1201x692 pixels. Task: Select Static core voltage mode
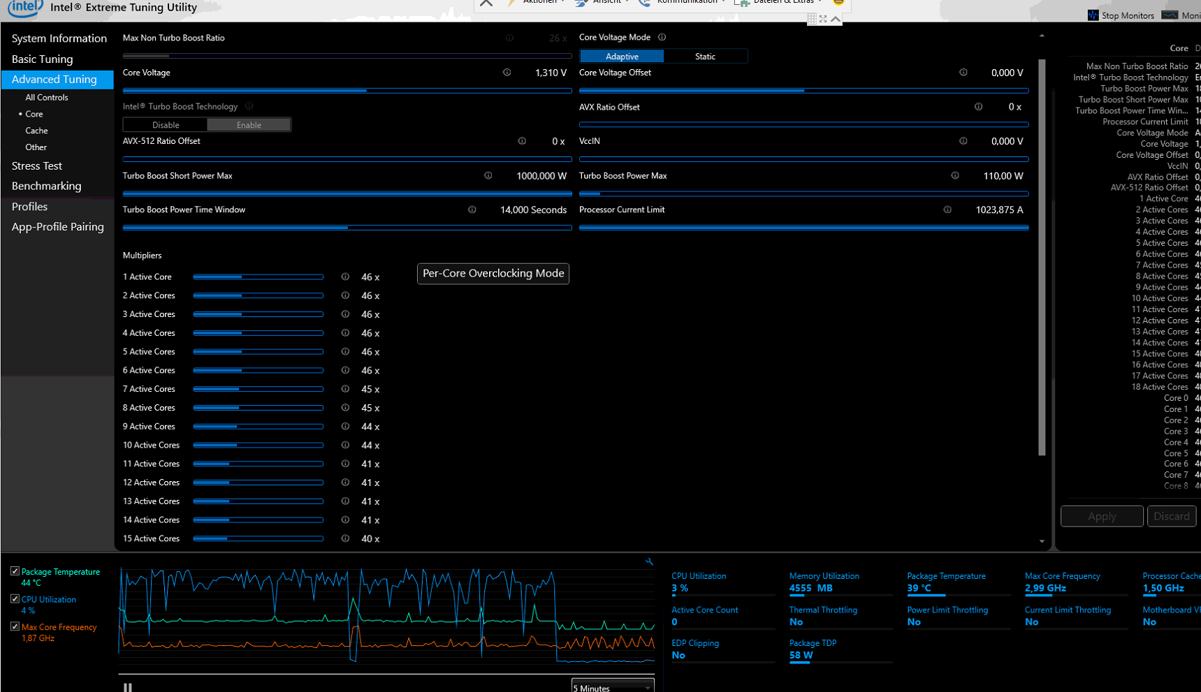705,57
